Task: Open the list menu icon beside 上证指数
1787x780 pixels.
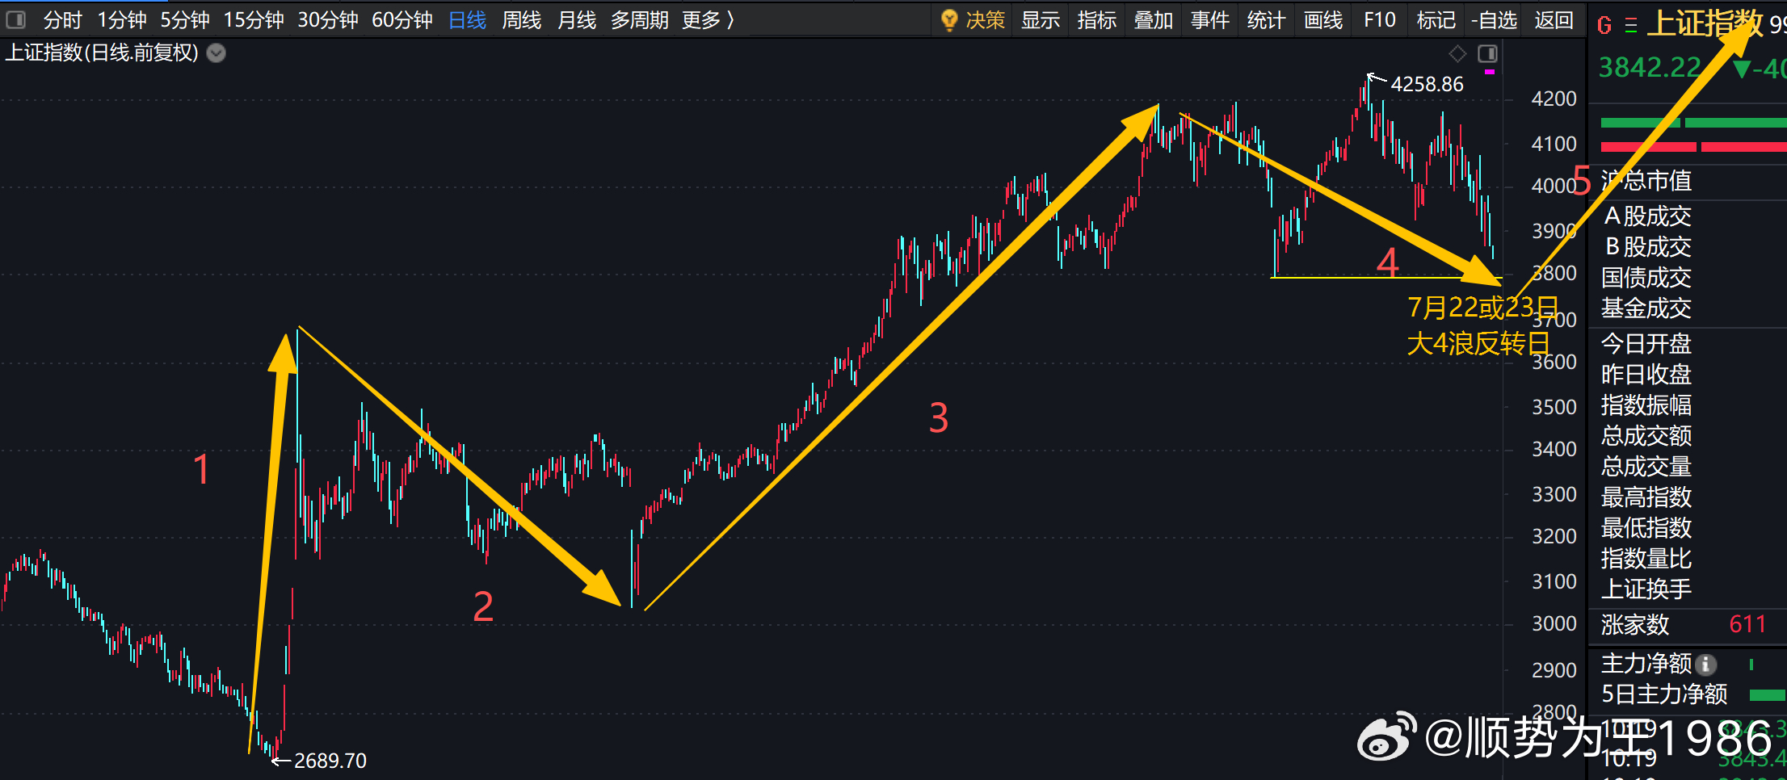Action: 1631,25
